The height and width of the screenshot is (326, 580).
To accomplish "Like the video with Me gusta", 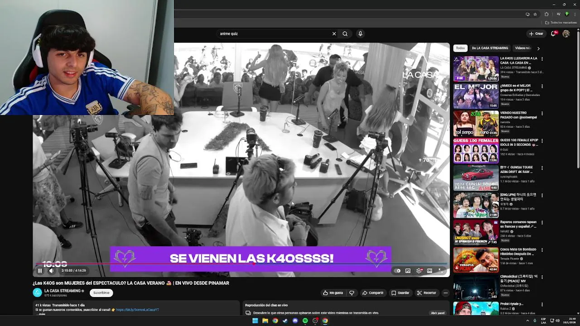I will [x=333, y=293].
